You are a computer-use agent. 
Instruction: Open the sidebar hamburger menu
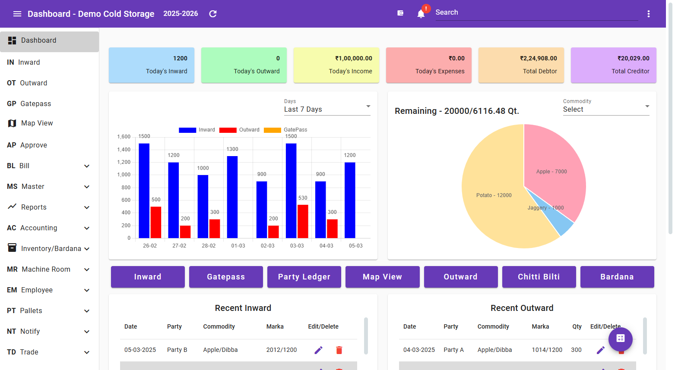point(17,13)
